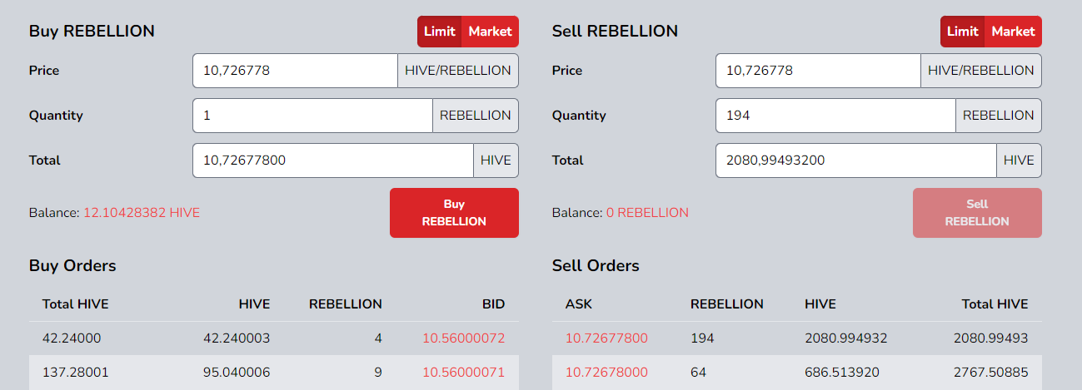Viewport: 1082px width, 390px height.
Task: Switch Buy panel to Market mode
Action: coord(491,32)
